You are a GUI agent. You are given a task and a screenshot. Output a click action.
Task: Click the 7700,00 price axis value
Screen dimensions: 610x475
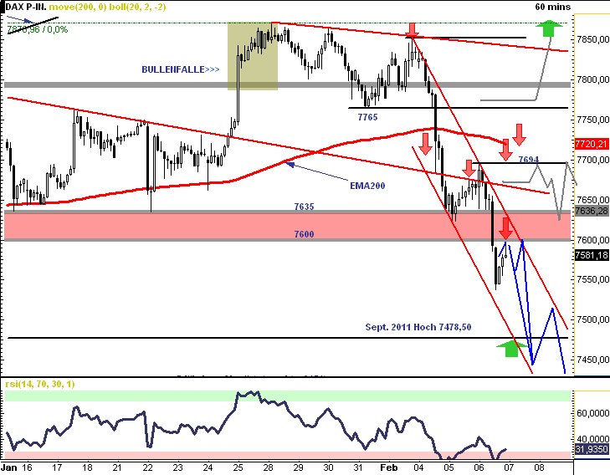tap(592, 160)
